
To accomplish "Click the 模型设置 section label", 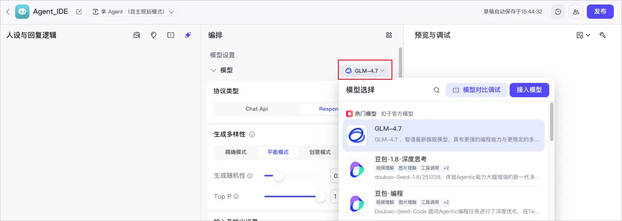I will [222, 55].
